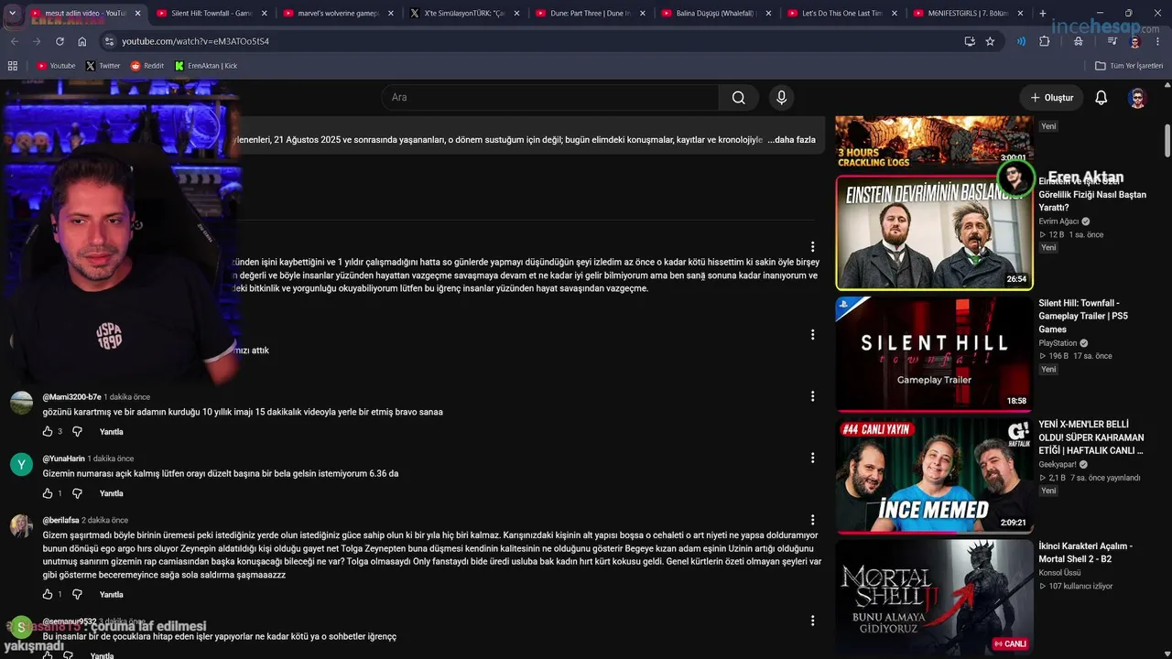Click the address bar URL youtube.com/watch

(195, 41)
